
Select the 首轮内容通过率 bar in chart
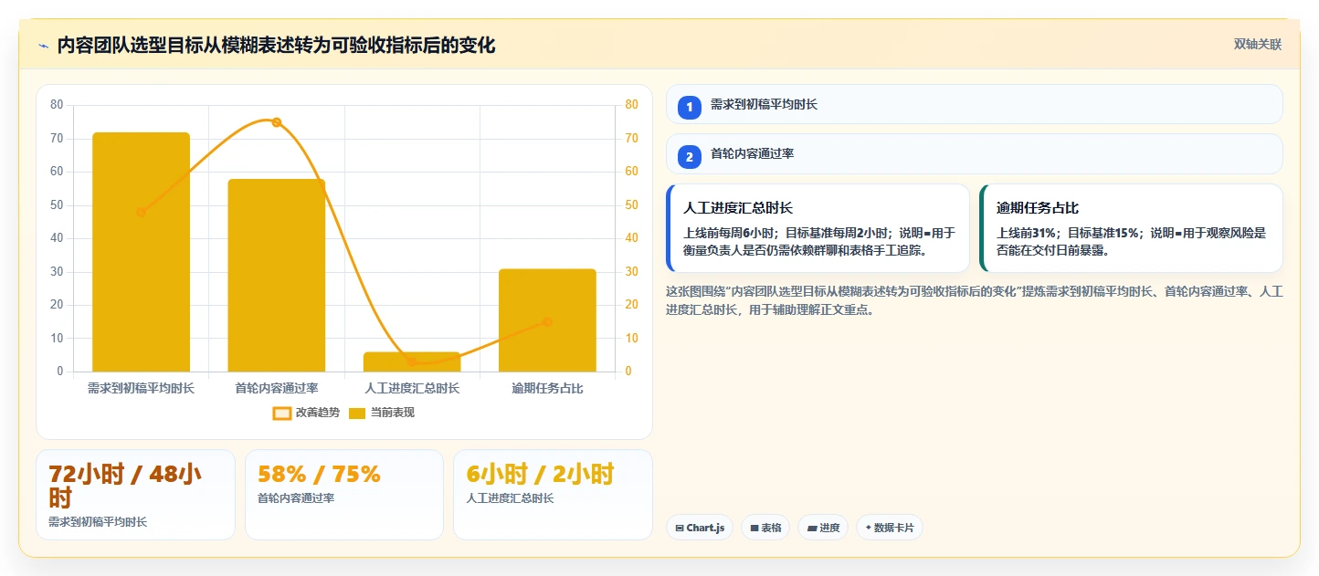[x=277, y=275]
